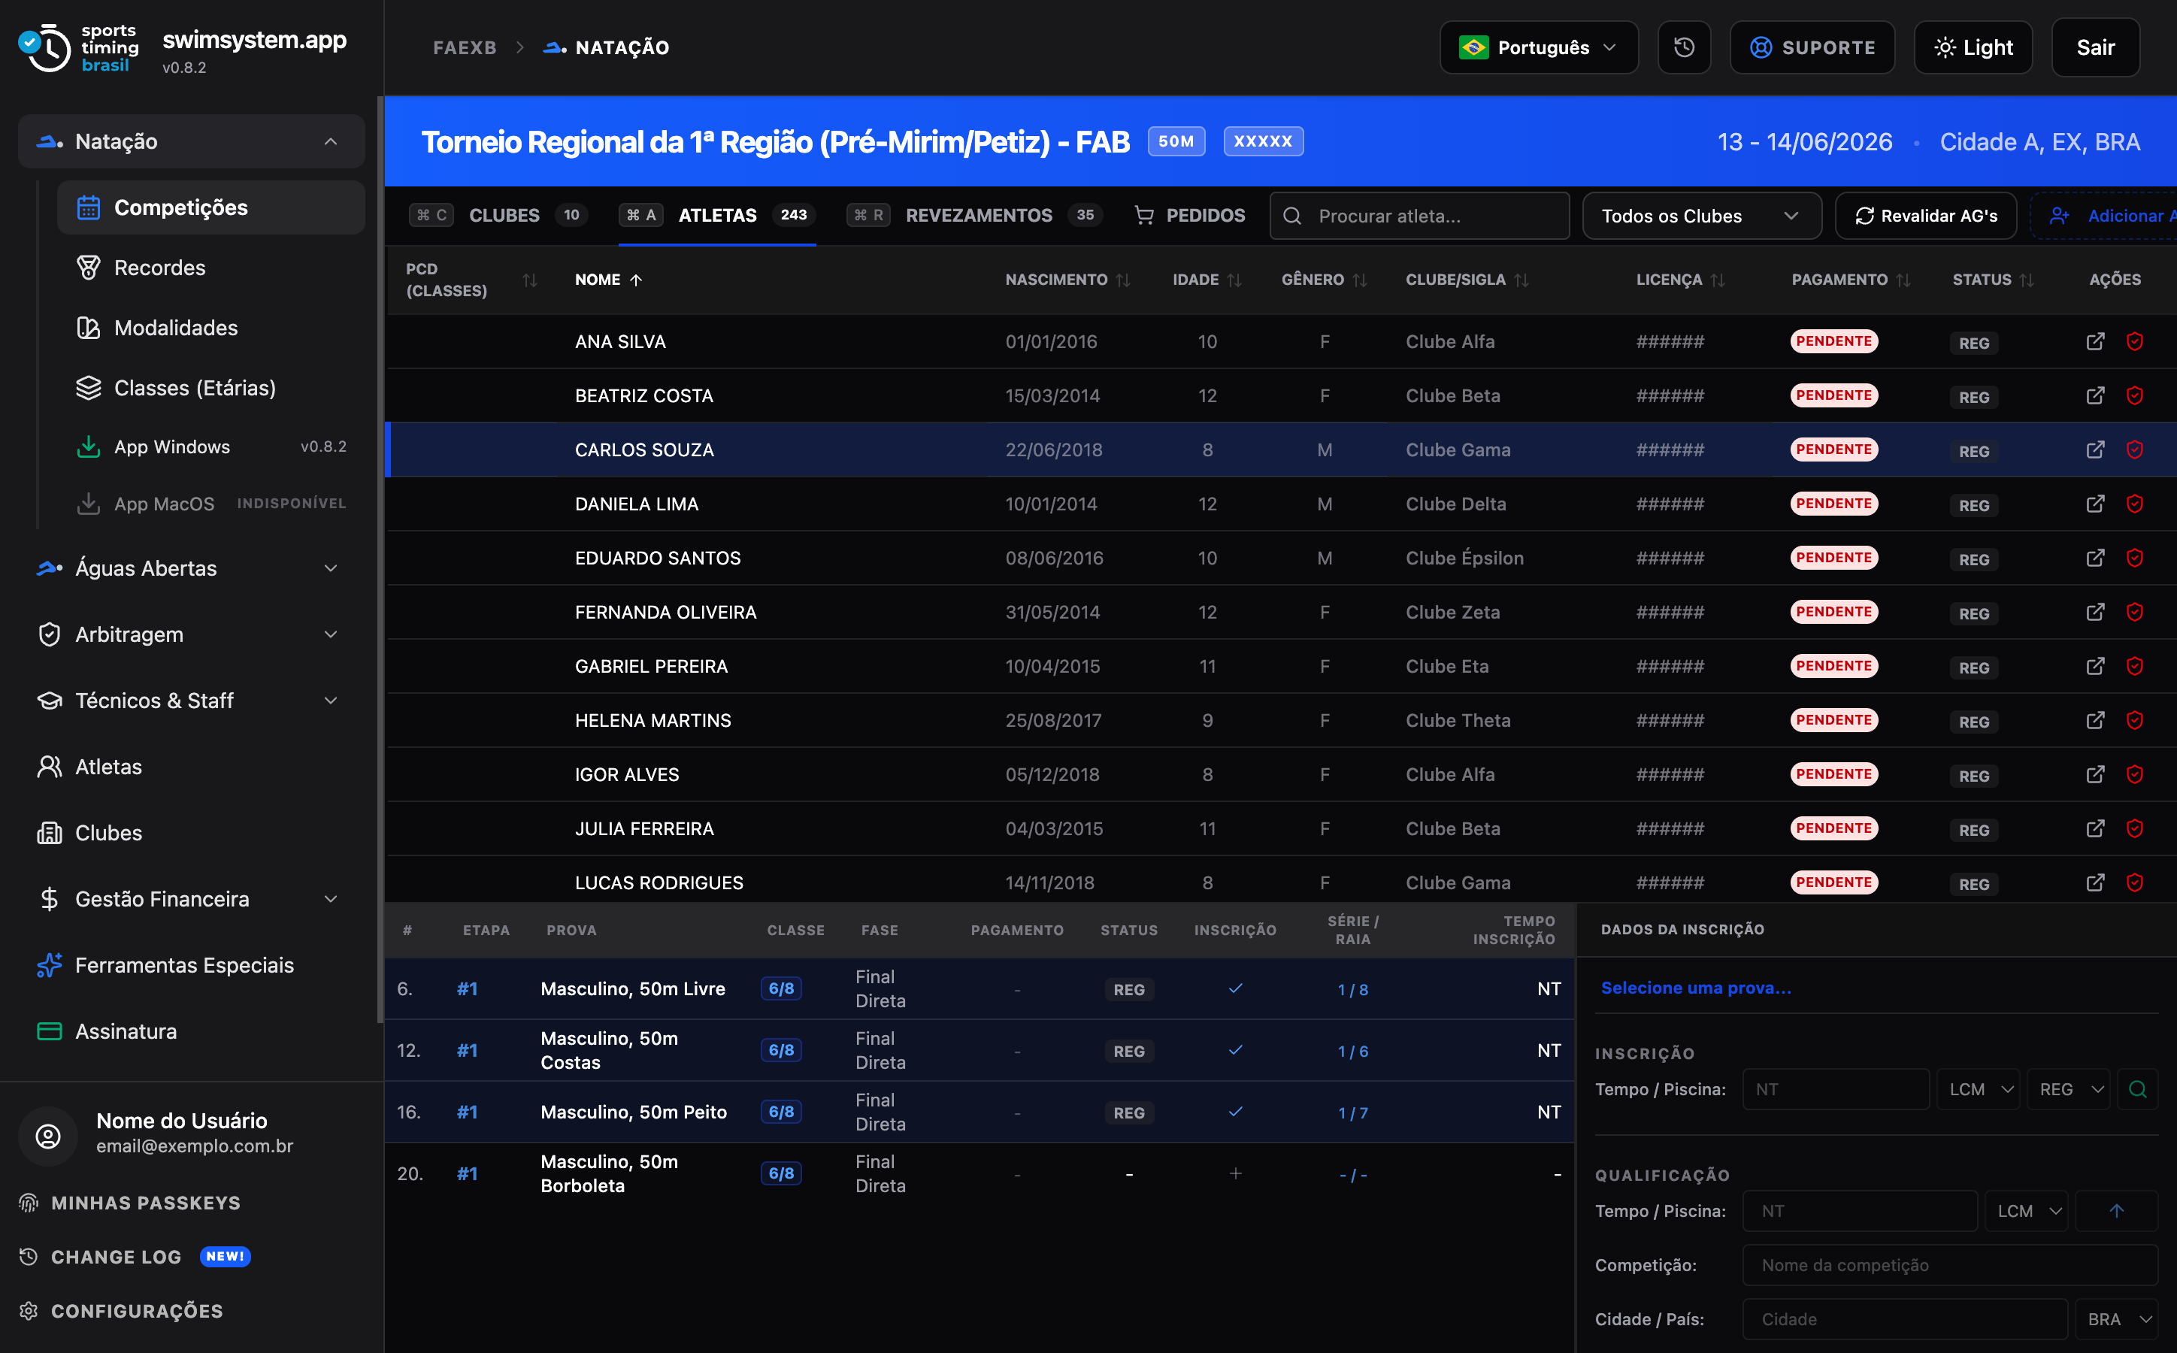This screenshot has width=2177, height=1353.
Task: Click the Adicionar athlete button
Action: pos(2103,216)
